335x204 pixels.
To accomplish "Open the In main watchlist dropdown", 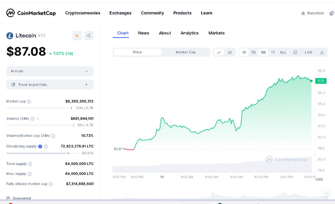I will (50, 71).
